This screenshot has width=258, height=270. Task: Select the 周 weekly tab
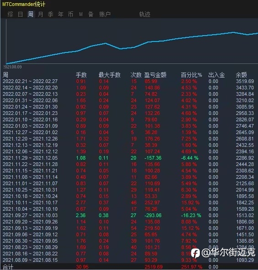pos(31,14)
